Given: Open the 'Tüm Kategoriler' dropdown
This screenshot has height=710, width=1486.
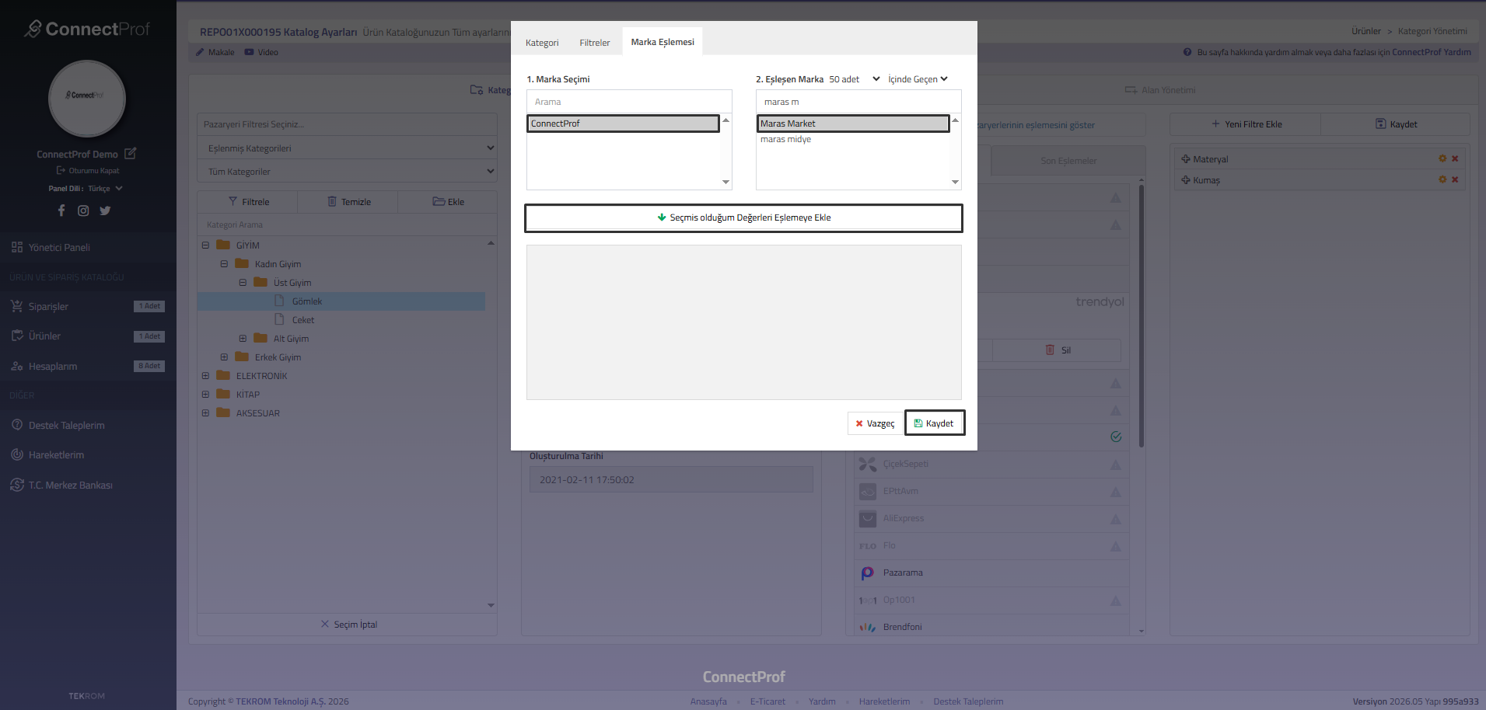Looking at the screenshot, I should click(347, 172).
